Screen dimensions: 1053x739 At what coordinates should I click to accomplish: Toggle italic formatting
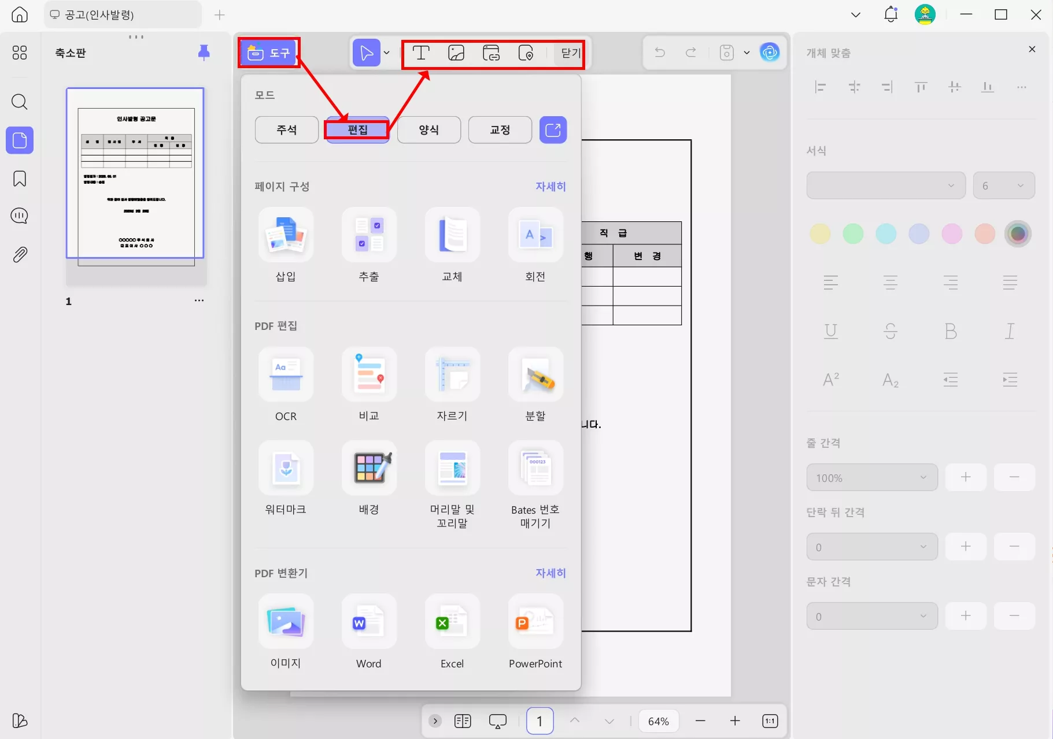pos(1010,331)
